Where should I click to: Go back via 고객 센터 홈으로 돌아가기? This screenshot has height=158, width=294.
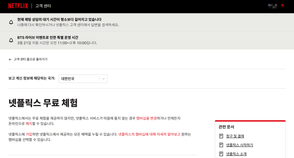point(30,59)
